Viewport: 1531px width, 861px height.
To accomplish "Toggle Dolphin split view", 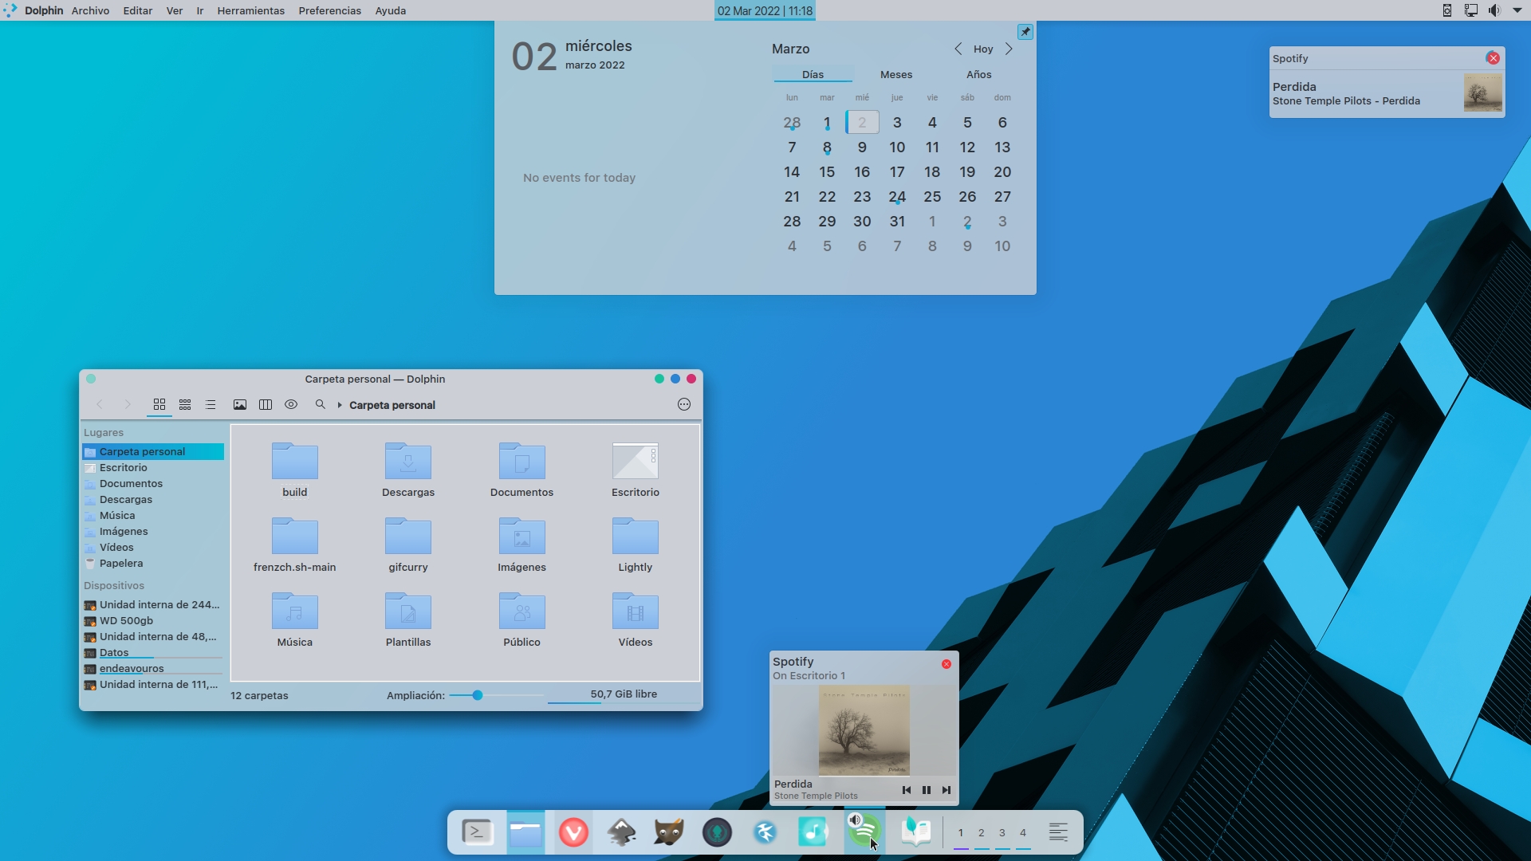I will pyautogui.click(x=266, y=405).
